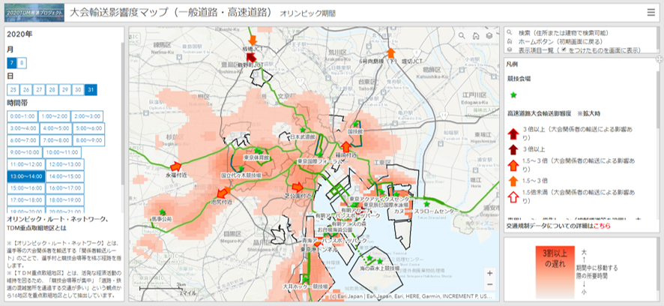Open the hamburger menu at top right
This screenshot has width=664, height=306.
pyautogui.click(x=651, y=13)
